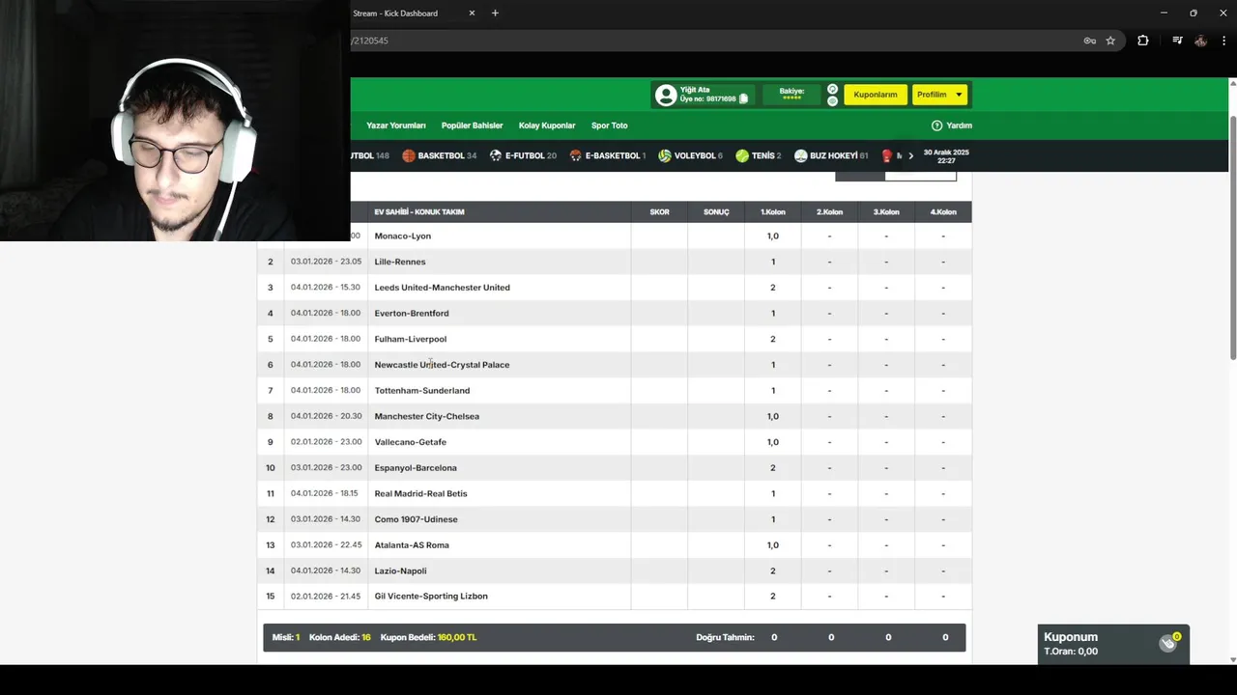Select the E-Basketbol sport icon
The image size is (1237, 695).
pyautogui.click(x=576, y=155)
